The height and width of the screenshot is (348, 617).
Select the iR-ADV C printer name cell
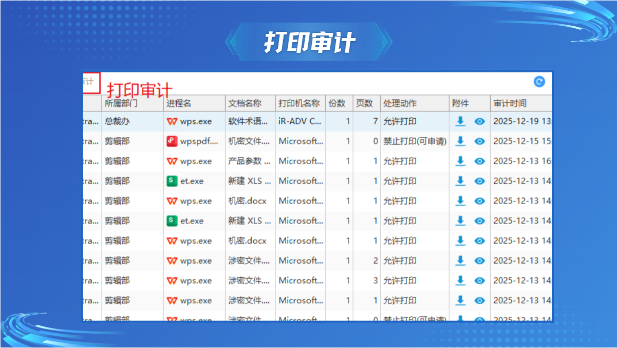coord(300,121)
